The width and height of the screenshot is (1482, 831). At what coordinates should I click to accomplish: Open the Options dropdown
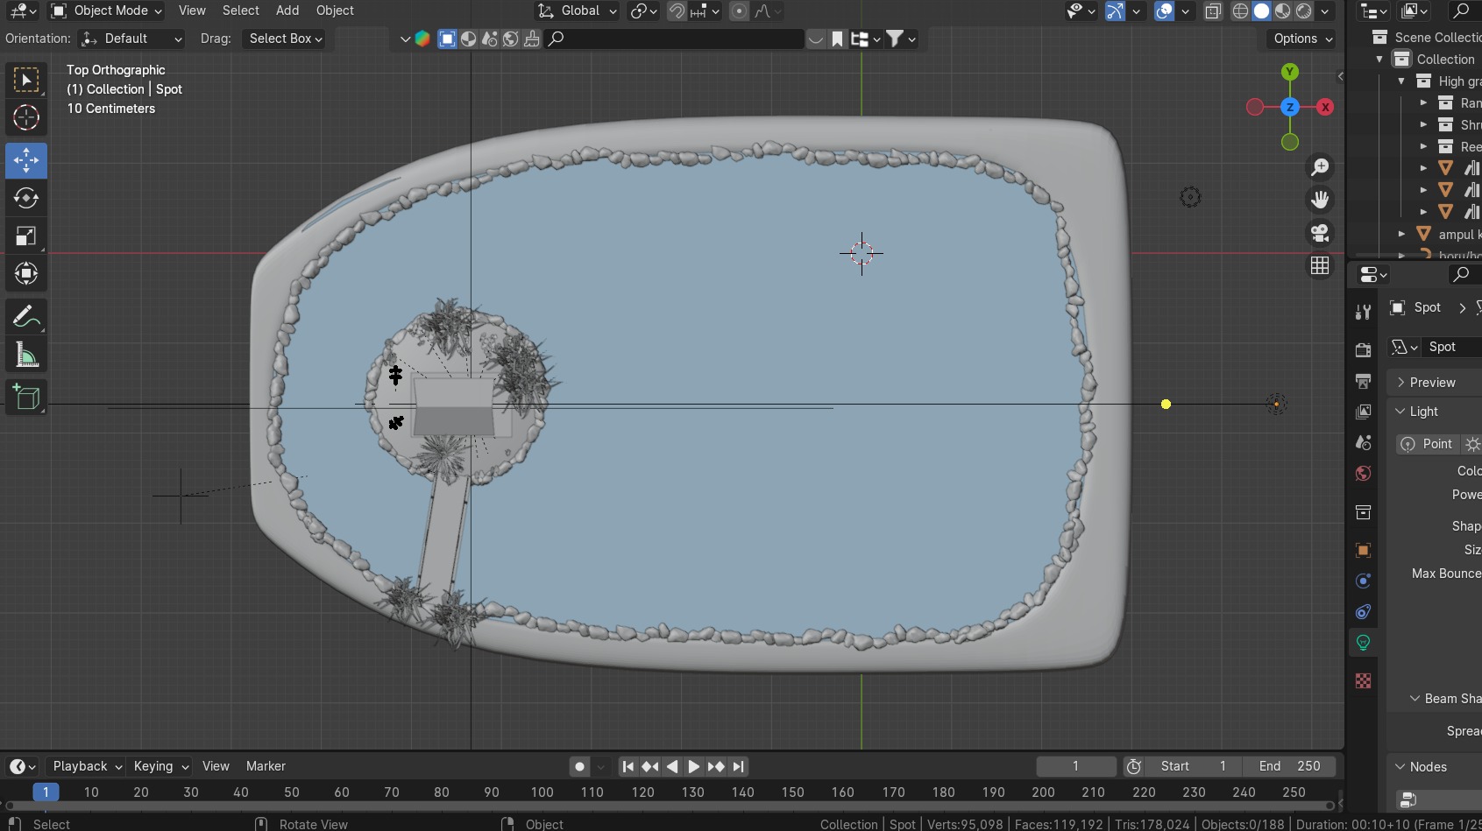tap(1302, 39)
